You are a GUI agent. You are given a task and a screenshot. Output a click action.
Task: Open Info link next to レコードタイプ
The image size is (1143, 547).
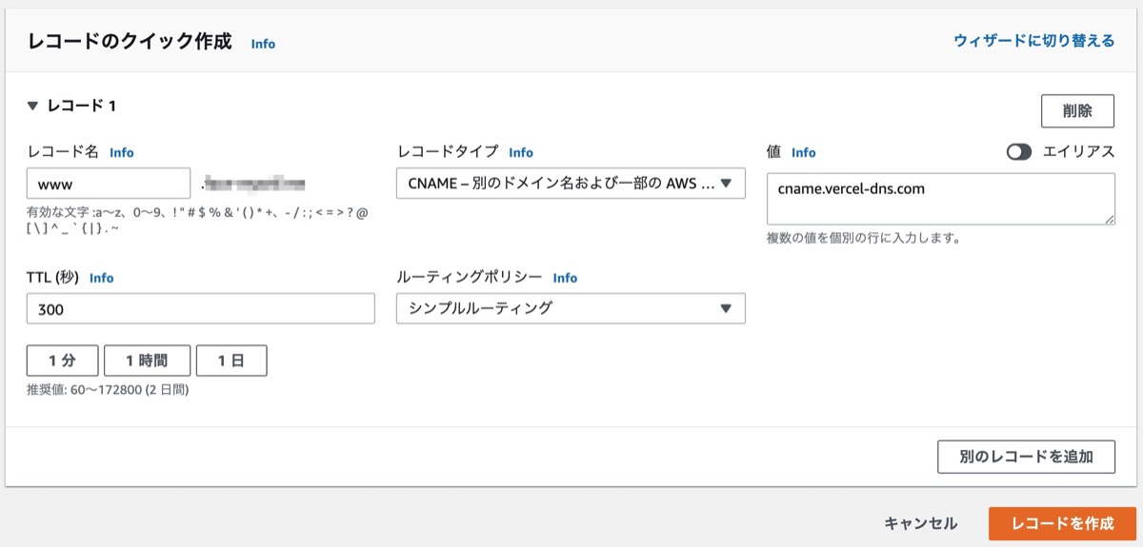pos(521,152)
